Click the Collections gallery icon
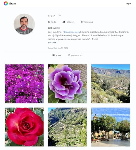This screenshot has height=150, width=136. [x=69, y=55]
